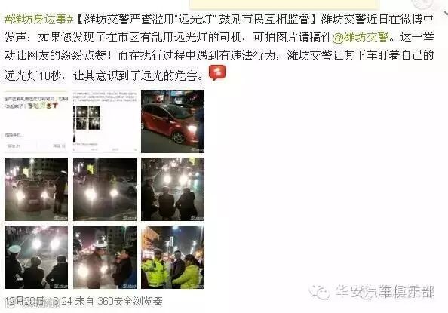Image resolution: width=448 pixels, height=313 pixels.
Task: Click the red speech bubble icon after the post text
Action: click(x=217, y=72)
